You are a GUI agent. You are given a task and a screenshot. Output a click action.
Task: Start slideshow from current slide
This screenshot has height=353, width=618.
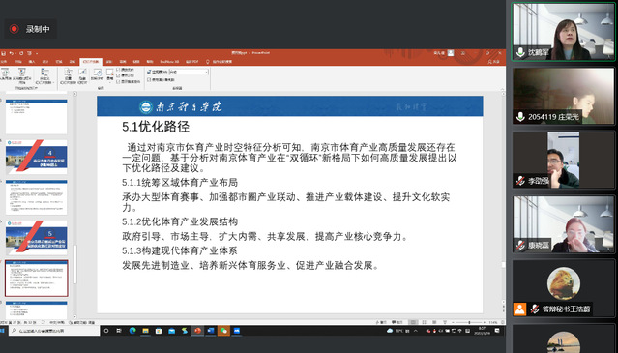[x=21, y=76]
